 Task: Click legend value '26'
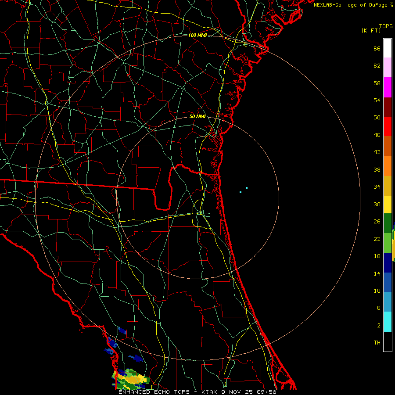tap(377, 222)
